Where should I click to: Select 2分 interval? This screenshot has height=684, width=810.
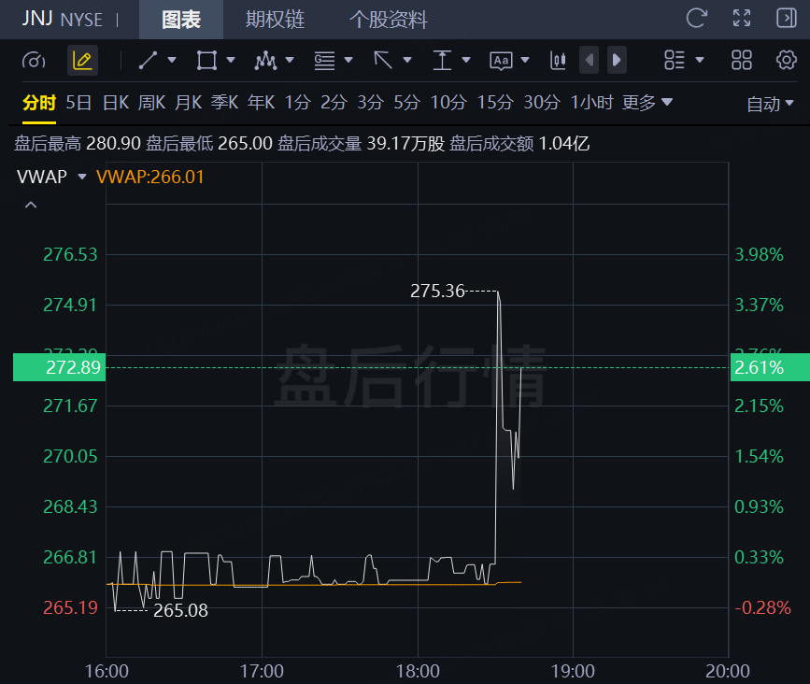coord(334,103)
